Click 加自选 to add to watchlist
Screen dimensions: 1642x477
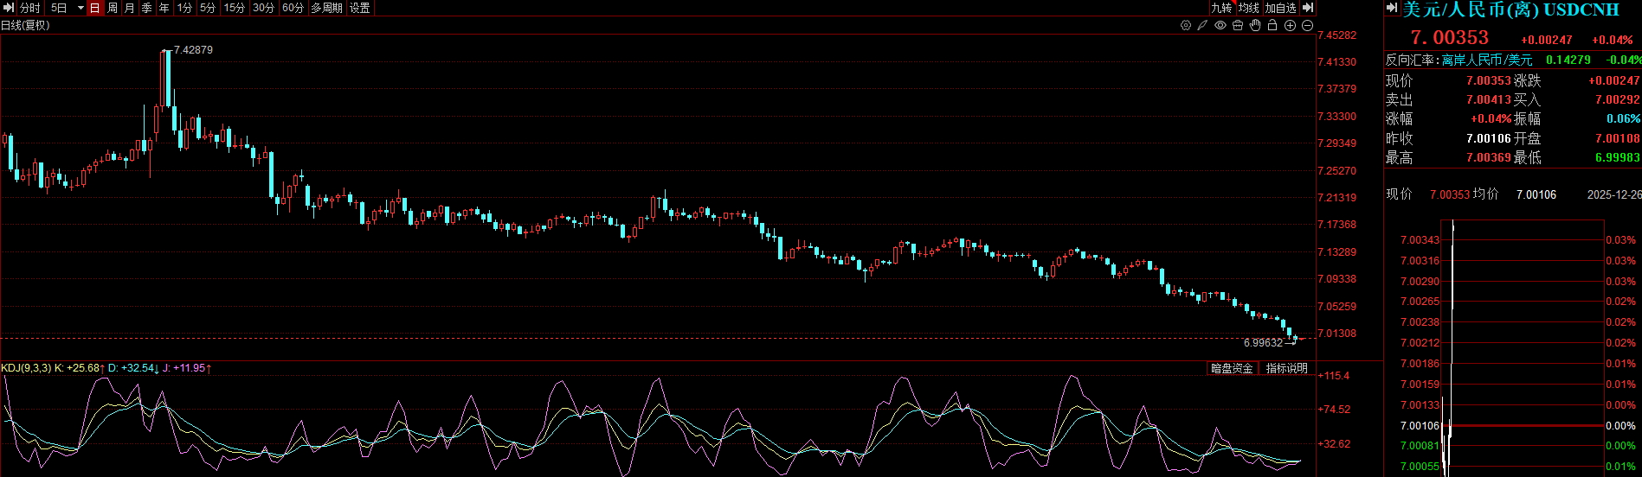tap(1281, 8)
